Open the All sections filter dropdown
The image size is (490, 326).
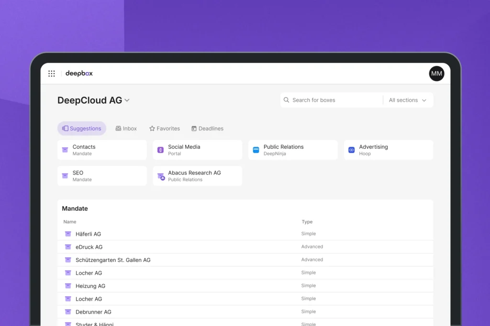click(x=408, y=100)
